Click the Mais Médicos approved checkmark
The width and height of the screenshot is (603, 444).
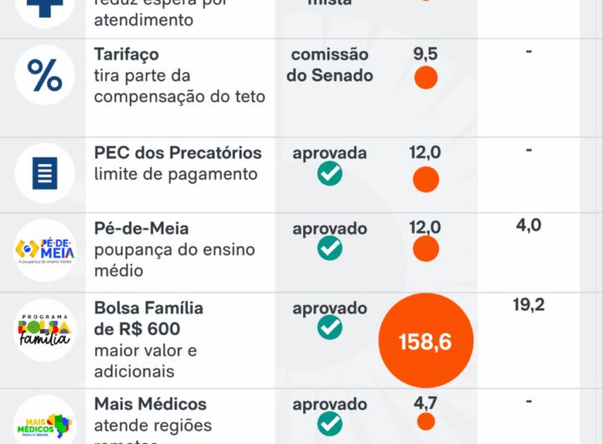coord(329,424)
